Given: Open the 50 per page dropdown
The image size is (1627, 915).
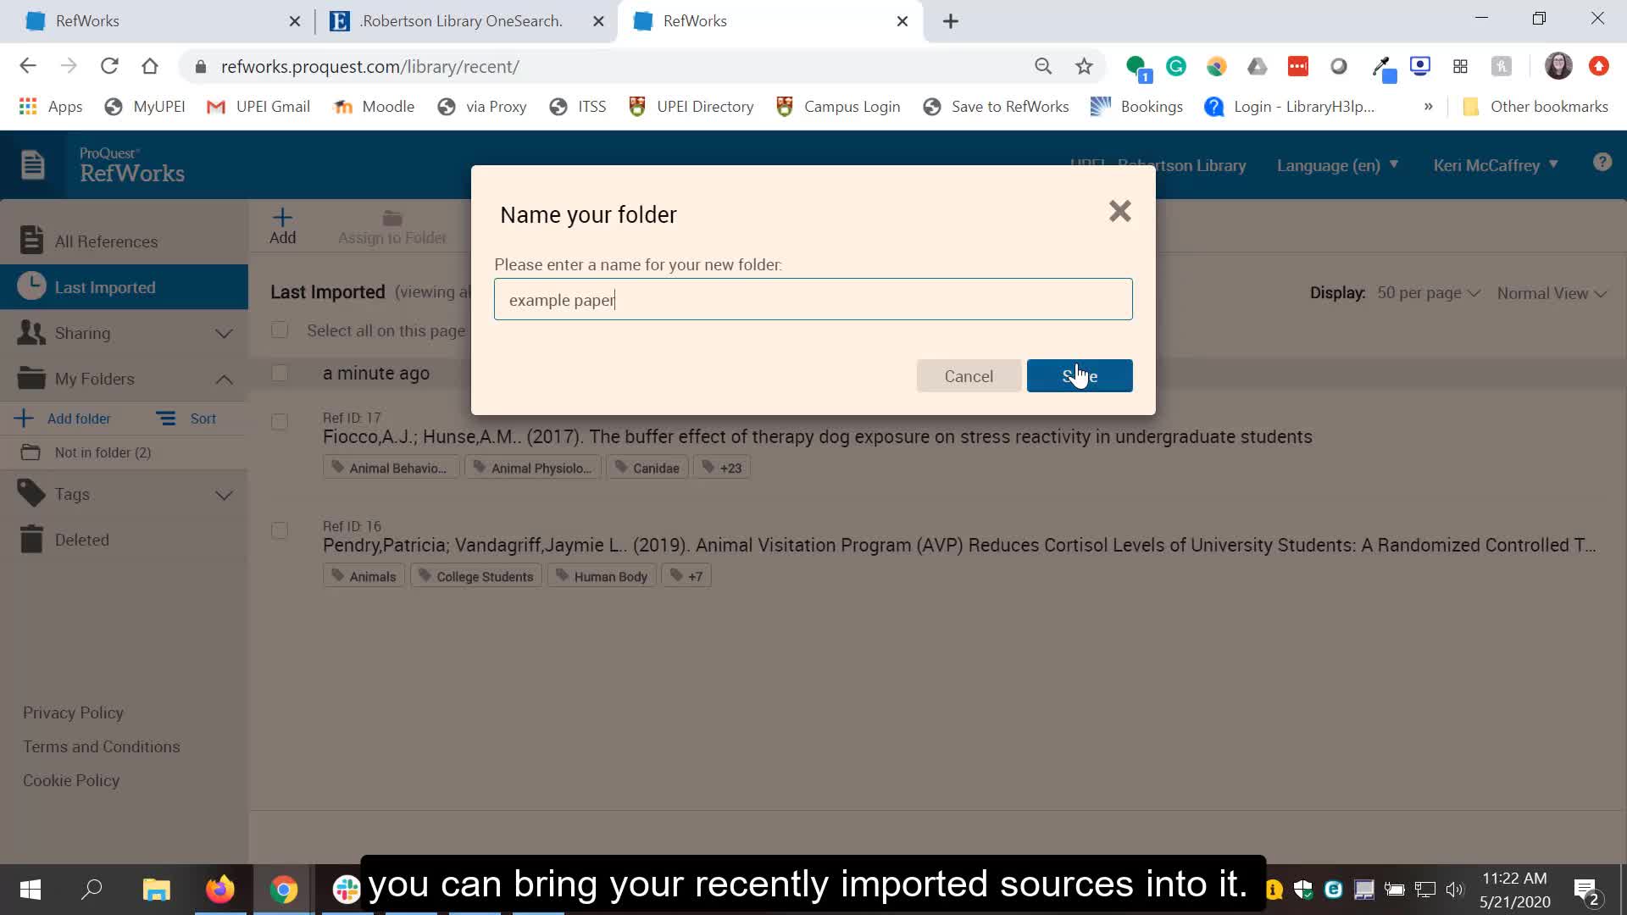Looking at the screenshot, I should (x=1428, y=292).
